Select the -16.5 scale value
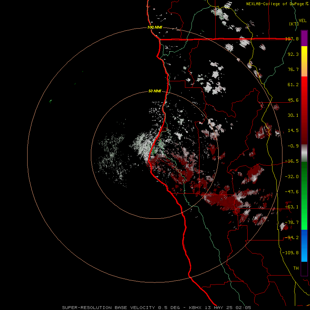Viewport: 310px width, 310px height. coord(292,161)
